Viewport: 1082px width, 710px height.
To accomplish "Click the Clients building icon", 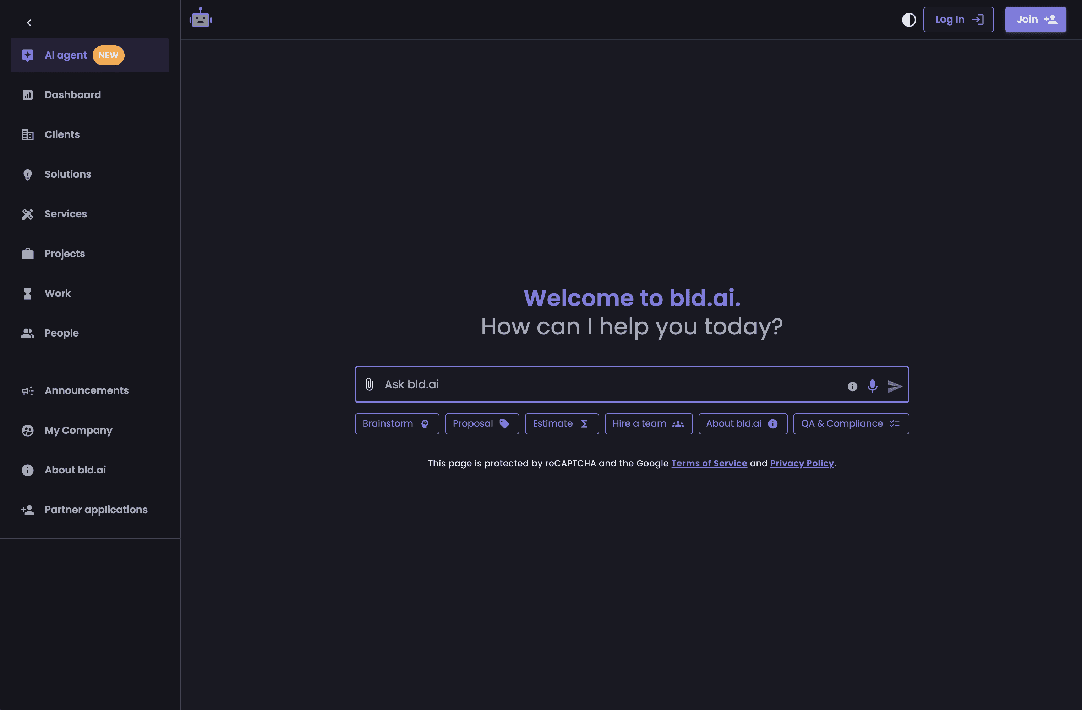I will point(28,135).
